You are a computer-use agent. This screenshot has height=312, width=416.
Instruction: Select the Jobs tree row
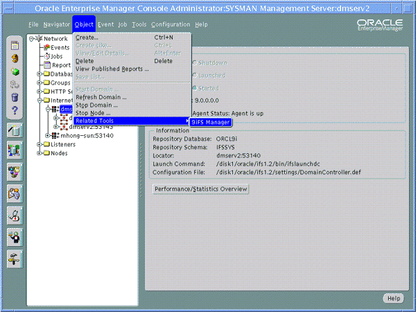click(57, 56)
